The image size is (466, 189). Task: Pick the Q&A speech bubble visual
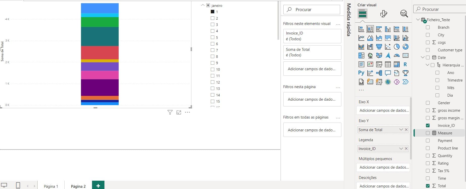(388, 73)
